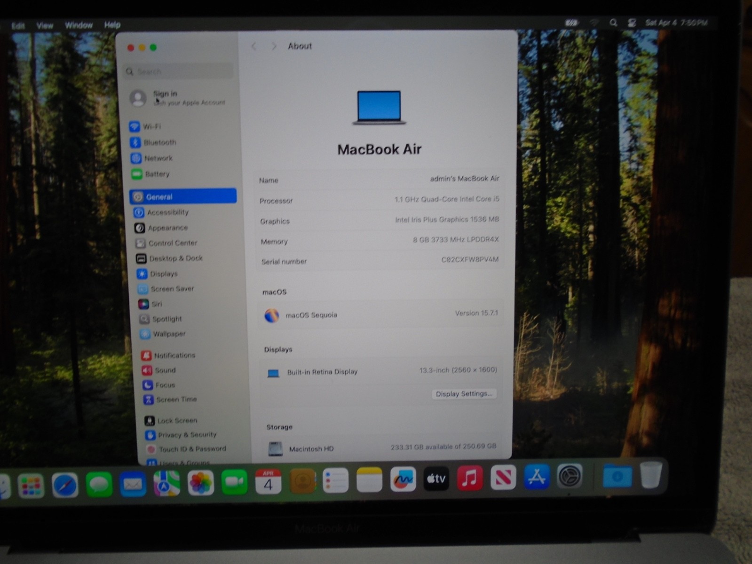Click System Settings icon in the Dock
The width and height of the screenshot is (752, 564).
pos(570,477)
